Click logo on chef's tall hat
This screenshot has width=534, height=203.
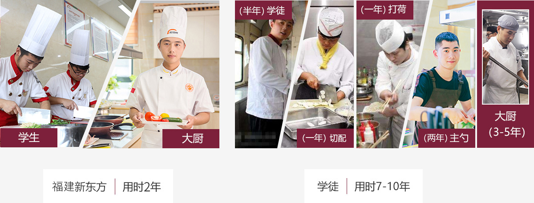point(173,31)
